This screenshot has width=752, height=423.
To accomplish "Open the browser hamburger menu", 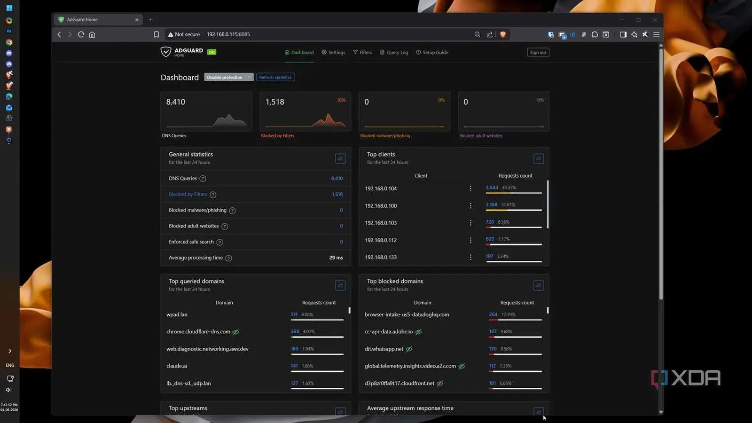I will coord(656,34).
